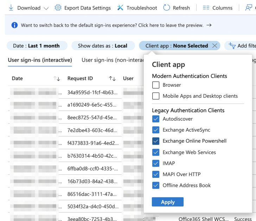Check the Browser checkbox
256x221 pixels.
coord(156,85)
